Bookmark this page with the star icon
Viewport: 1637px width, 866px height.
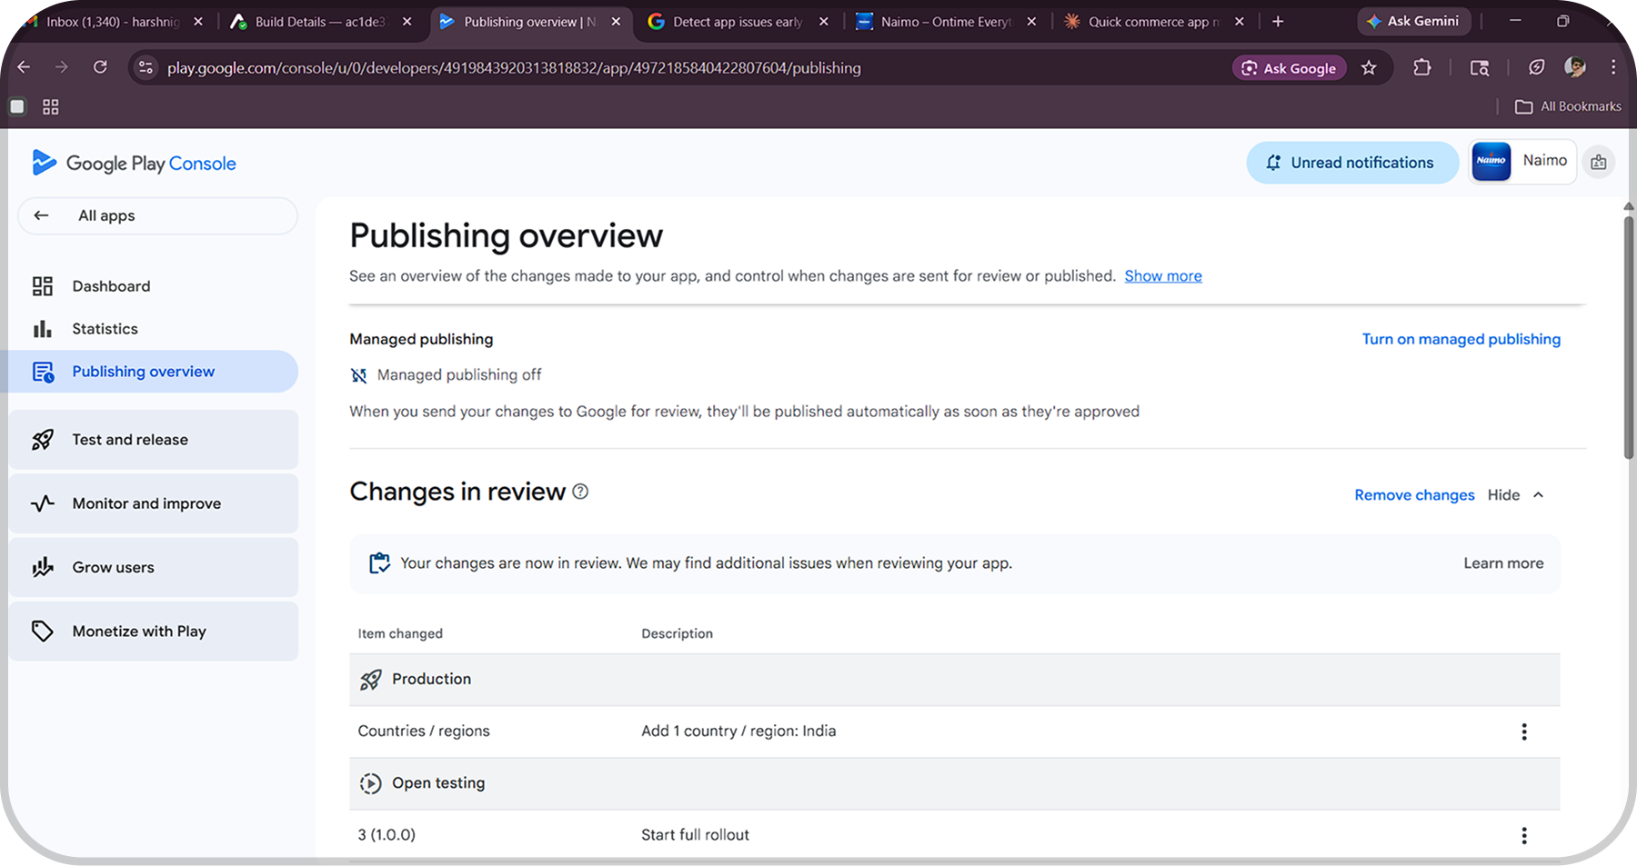[1368, 68]
